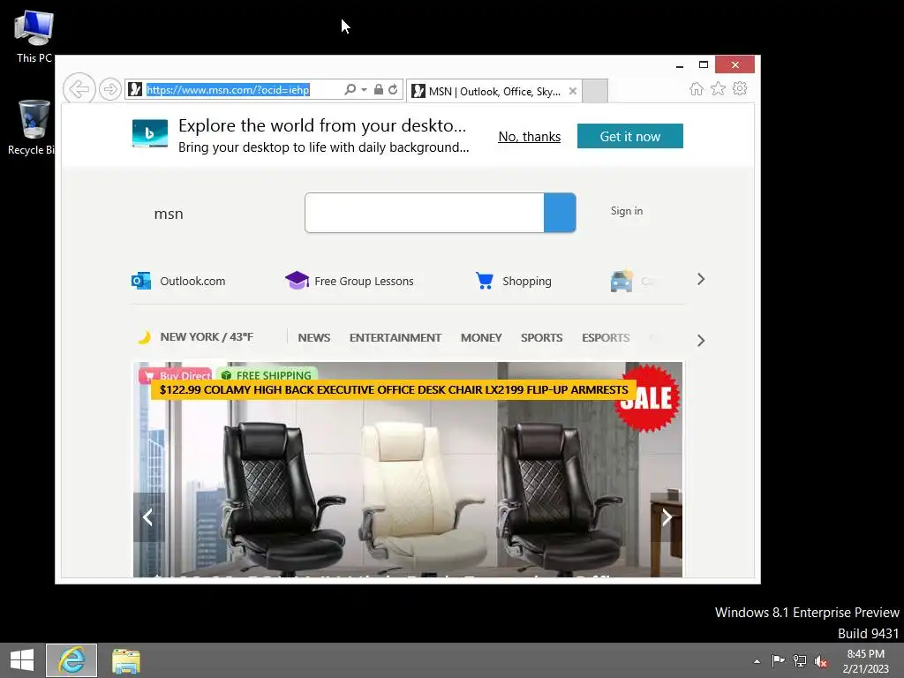Open Action Center flag icon
The width and height of the screenshot is (904, 678).
[778, 660]
